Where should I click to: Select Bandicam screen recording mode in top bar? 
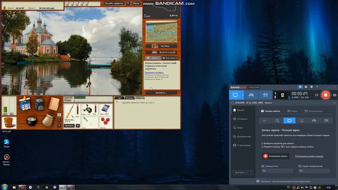tap(235, 95)
